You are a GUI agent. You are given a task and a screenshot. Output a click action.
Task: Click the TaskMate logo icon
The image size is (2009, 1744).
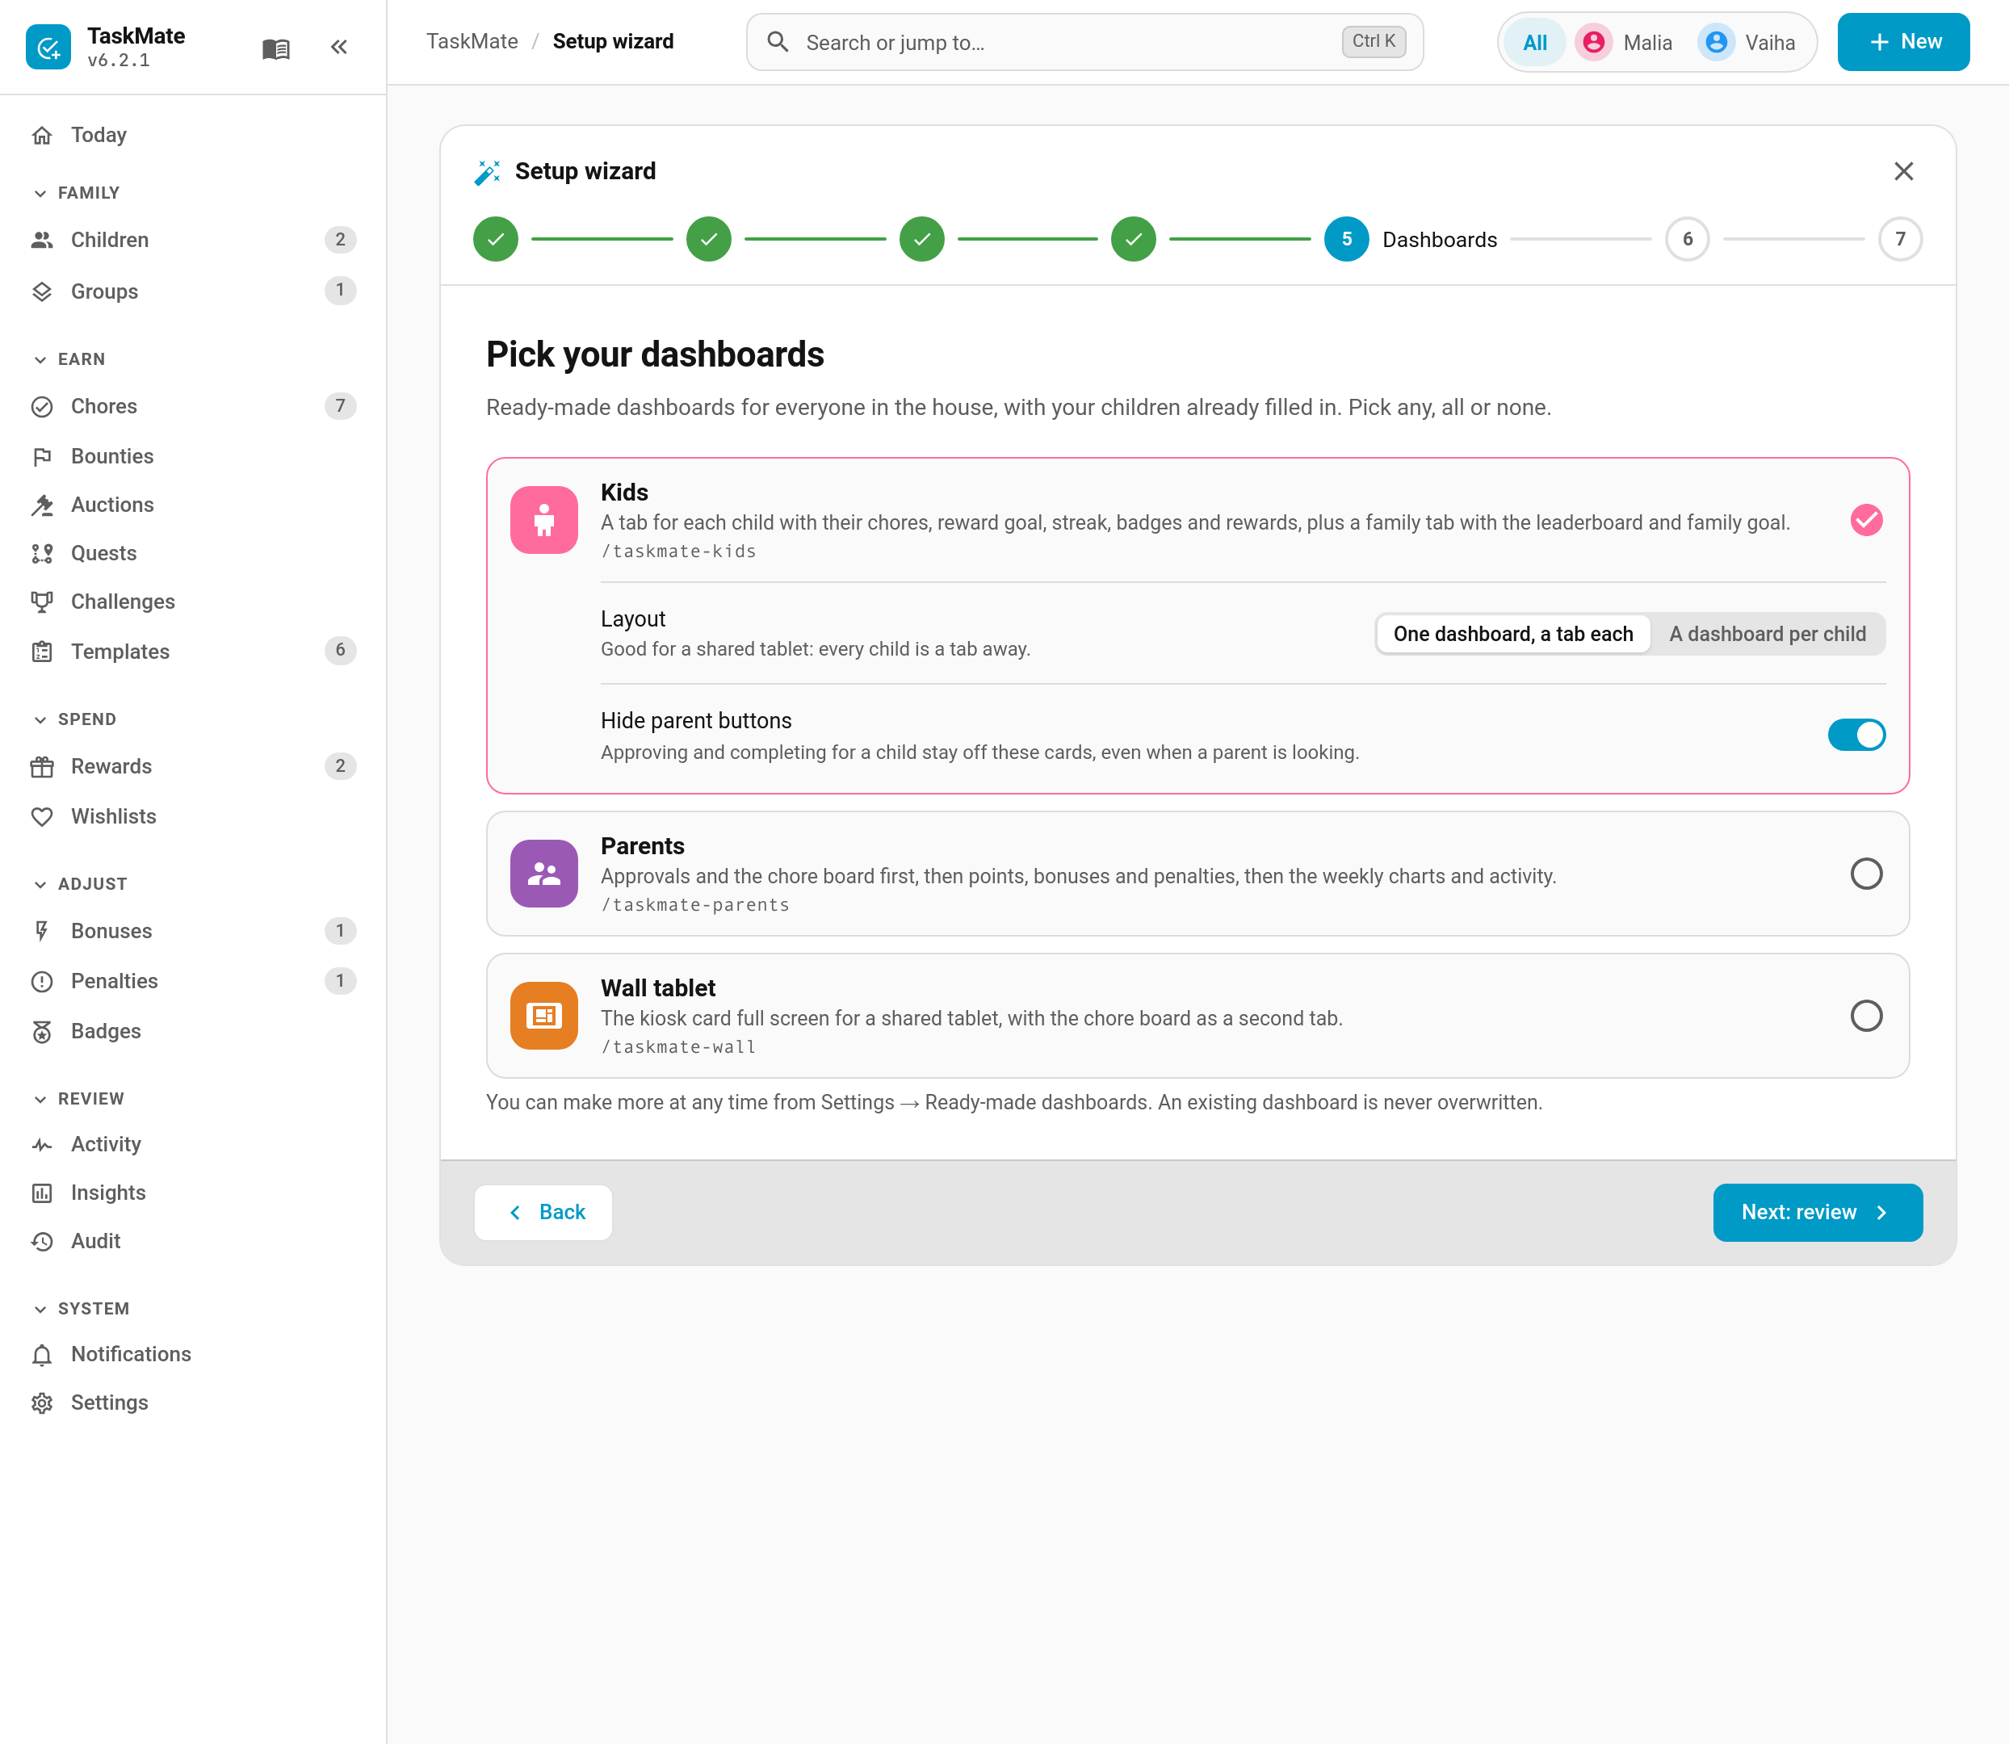[48, 48]
